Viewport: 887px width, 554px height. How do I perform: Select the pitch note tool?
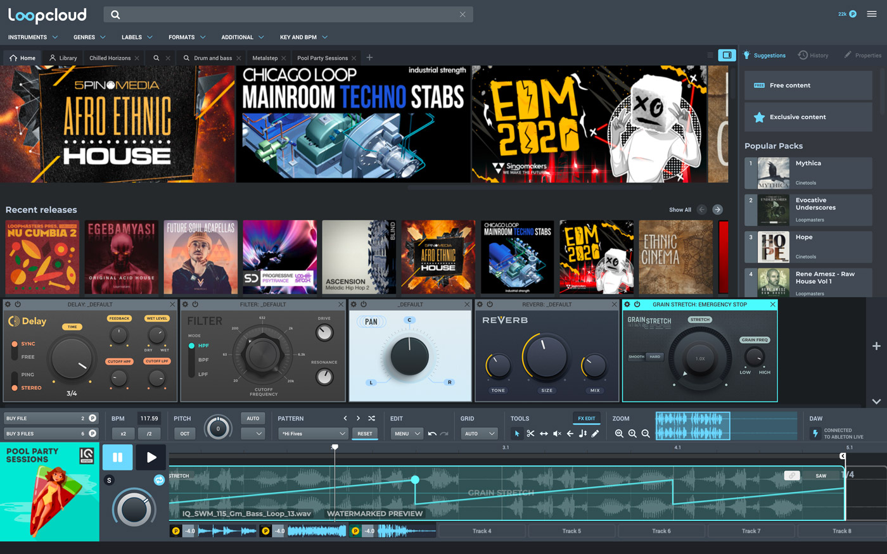click(x=583, y=433)
